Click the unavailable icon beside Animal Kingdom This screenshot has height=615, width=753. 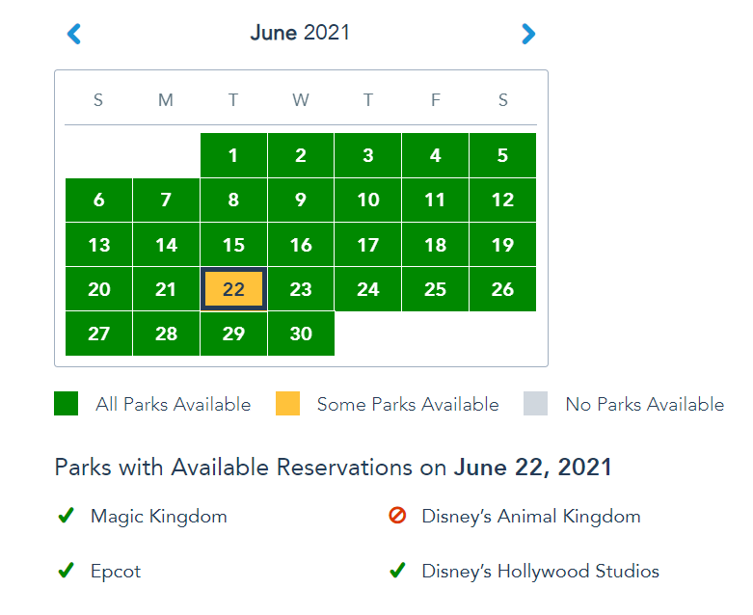[397, 517]
